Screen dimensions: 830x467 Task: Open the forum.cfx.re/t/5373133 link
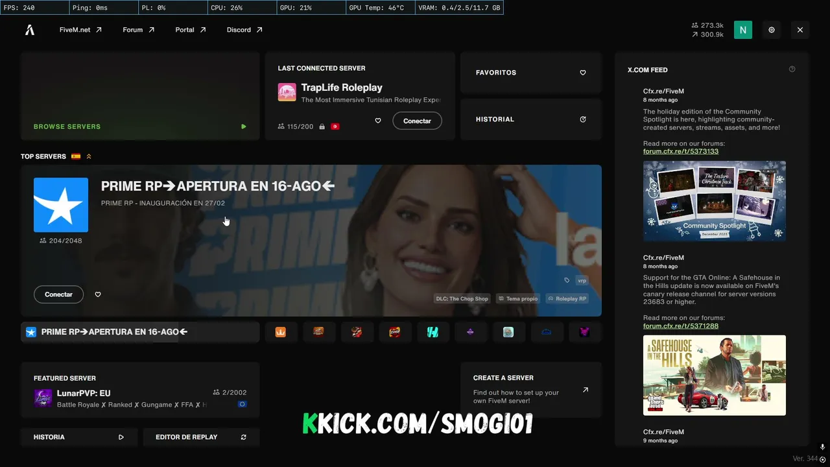(x=681, y=151)
